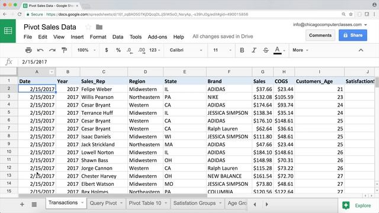Switch to the Satisfation Groups tab
Screen dimensions: 379x213
point(195,203)
